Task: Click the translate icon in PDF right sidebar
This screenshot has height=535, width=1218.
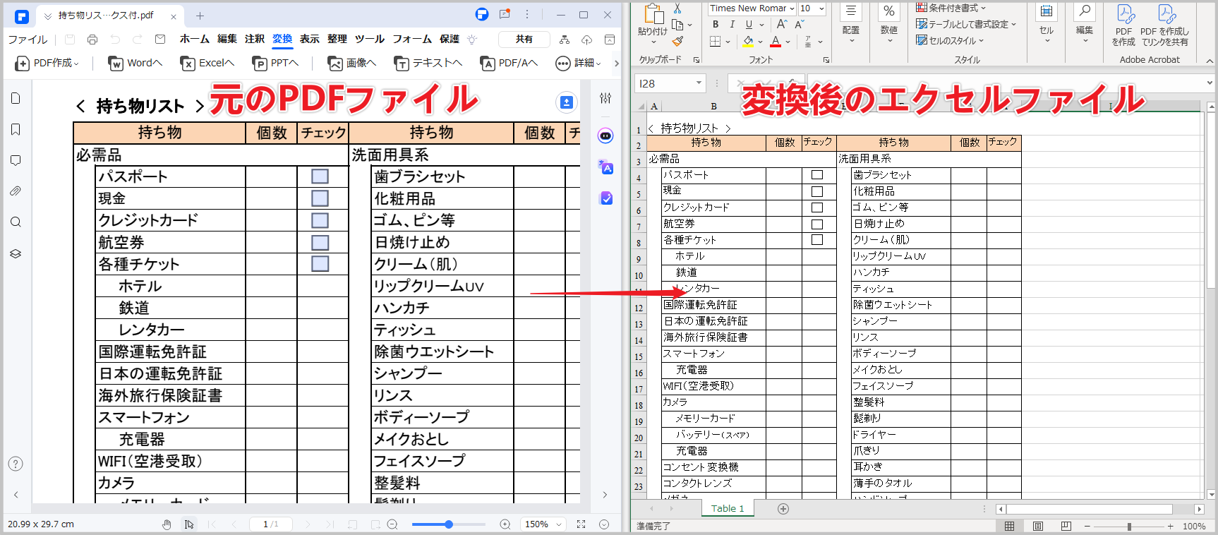Action: (x=605, y=167)
